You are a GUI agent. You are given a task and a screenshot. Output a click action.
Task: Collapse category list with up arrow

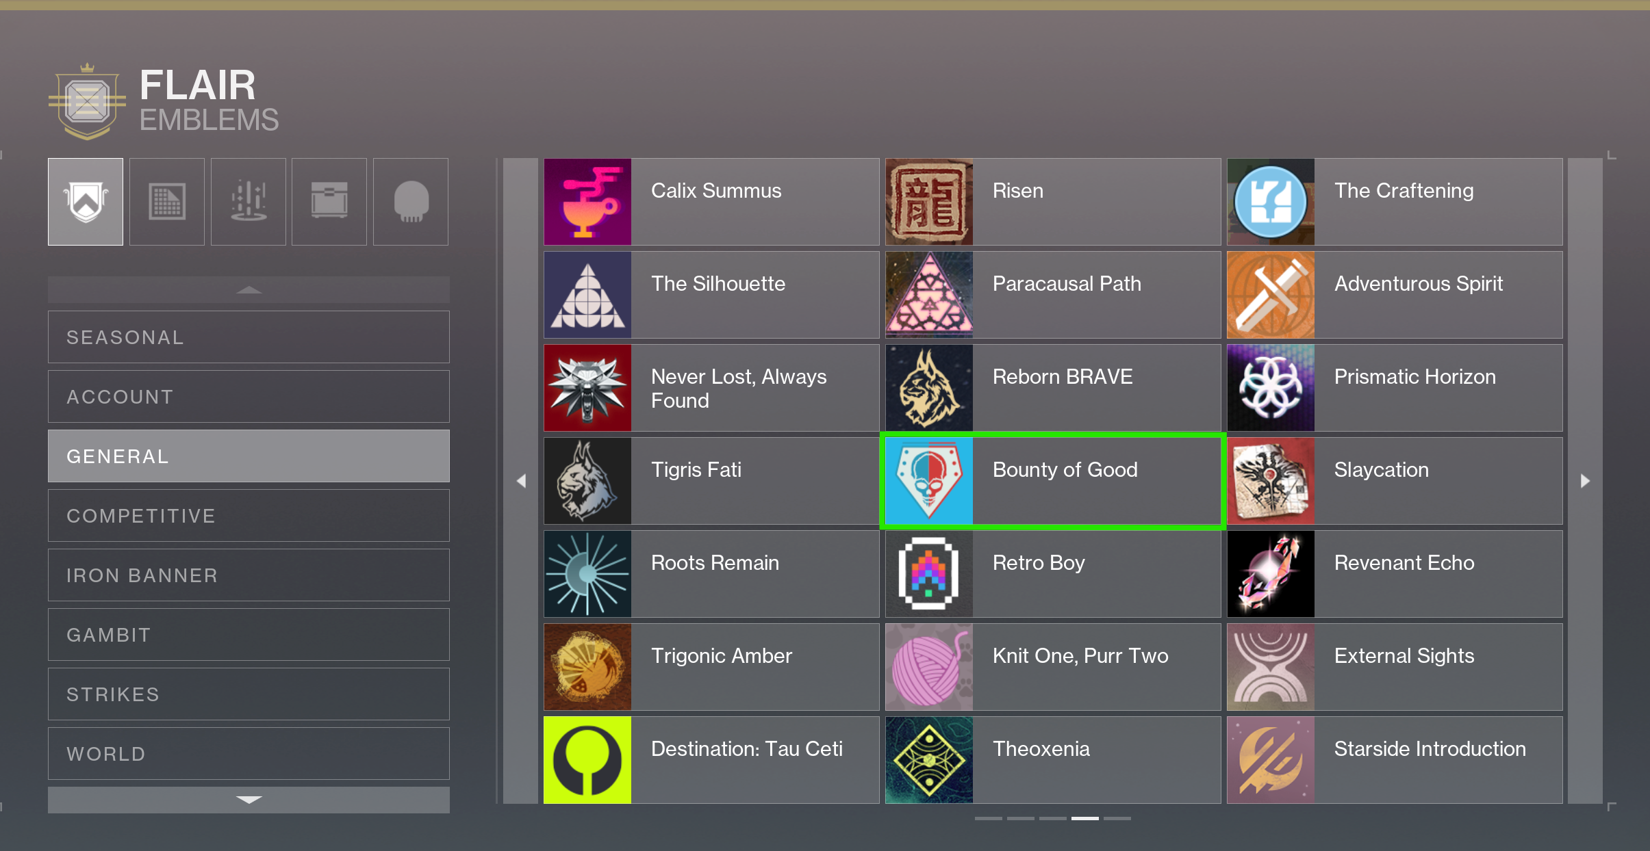tap(249, 289)
